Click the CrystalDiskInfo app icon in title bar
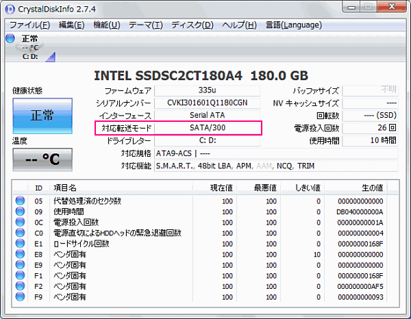This screenshot has width=411, height=319. click(x=10, y=9)
